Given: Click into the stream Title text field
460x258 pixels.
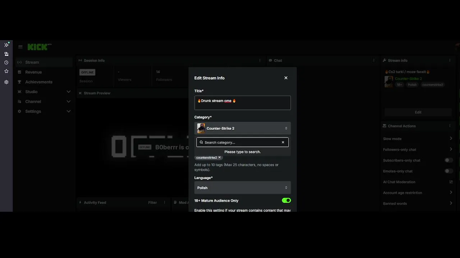Looking at the screenshot, I should tap(243, 103).
